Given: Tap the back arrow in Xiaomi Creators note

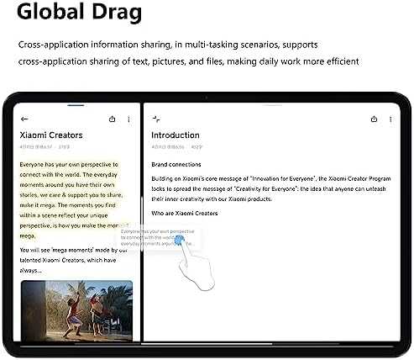Looking at the screenshot, I should [x=24, y=119].
